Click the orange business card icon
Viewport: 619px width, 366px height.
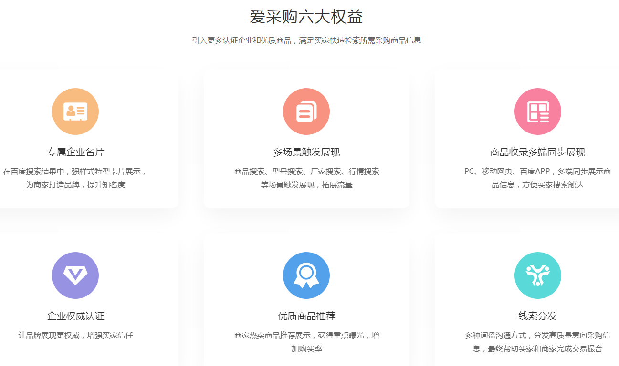pos(75,112)
